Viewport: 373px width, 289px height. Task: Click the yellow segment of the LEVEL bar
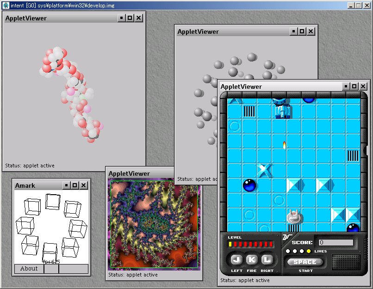click(230, 244)
